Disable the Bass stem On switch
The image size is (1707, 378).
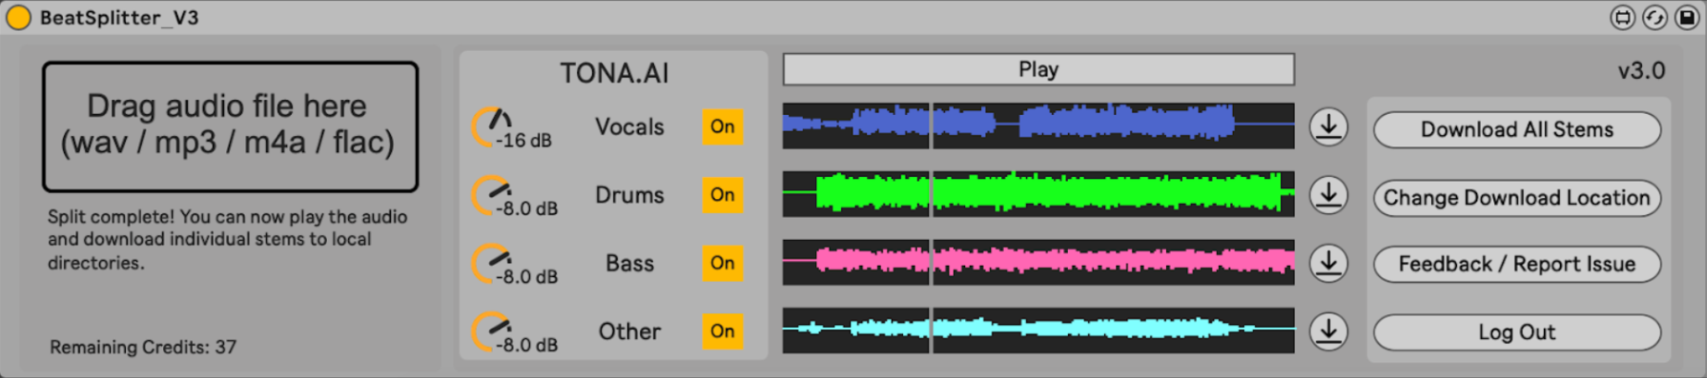[x=722, y=263]
